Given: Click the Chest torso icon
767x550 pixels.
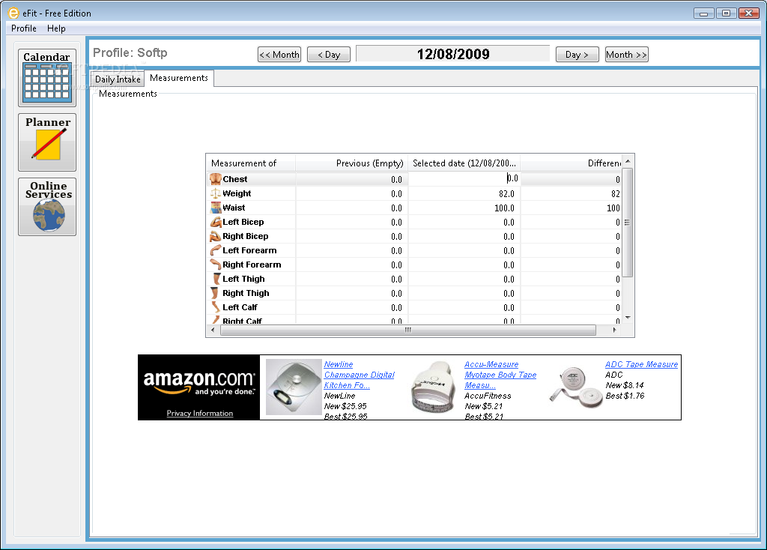Looking at the screenshot, I should 215,179.
